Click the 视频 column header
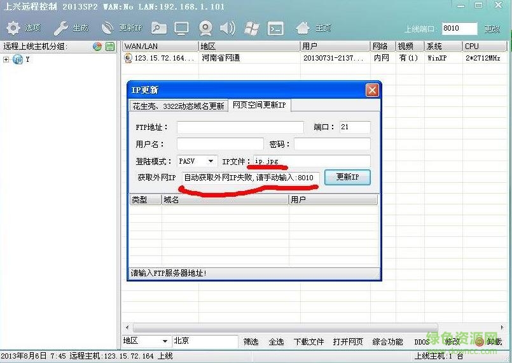 (x=410, y=46)
